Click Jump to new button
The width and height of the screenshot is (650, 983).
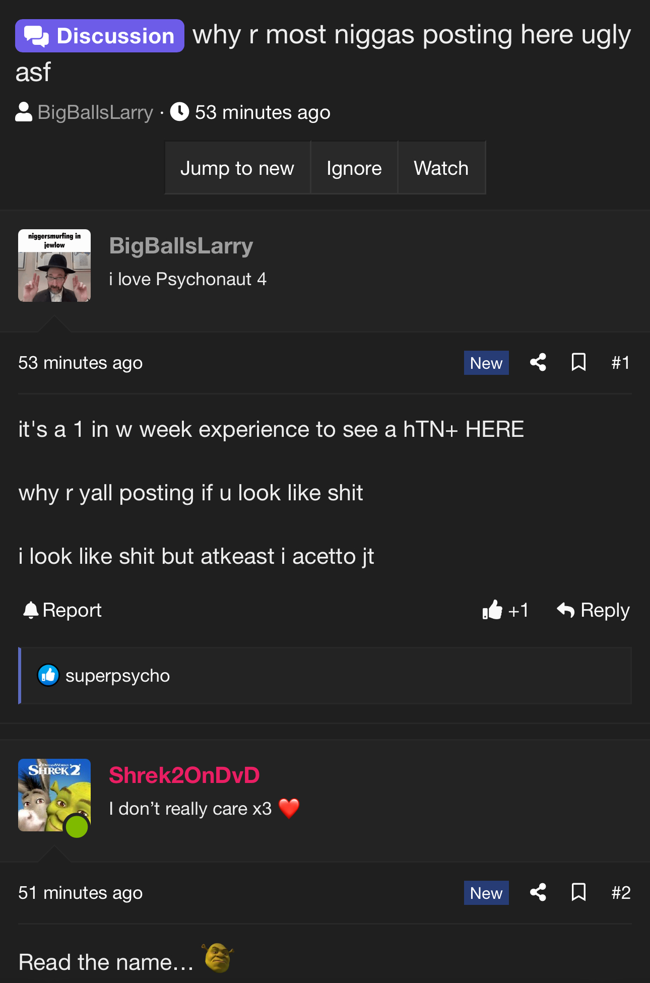pos(237,168)
